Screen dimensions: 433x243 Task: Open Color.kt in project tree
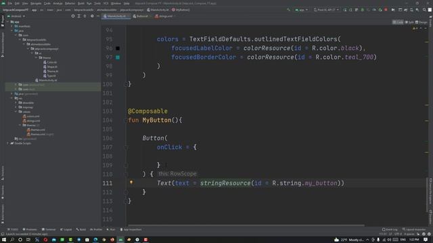pos(50,62)
